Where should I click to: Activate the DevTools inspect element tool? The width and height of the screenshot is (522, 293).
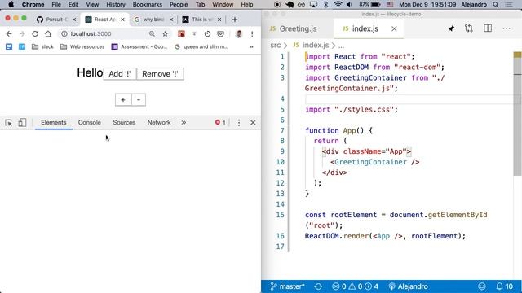point(9,123)
